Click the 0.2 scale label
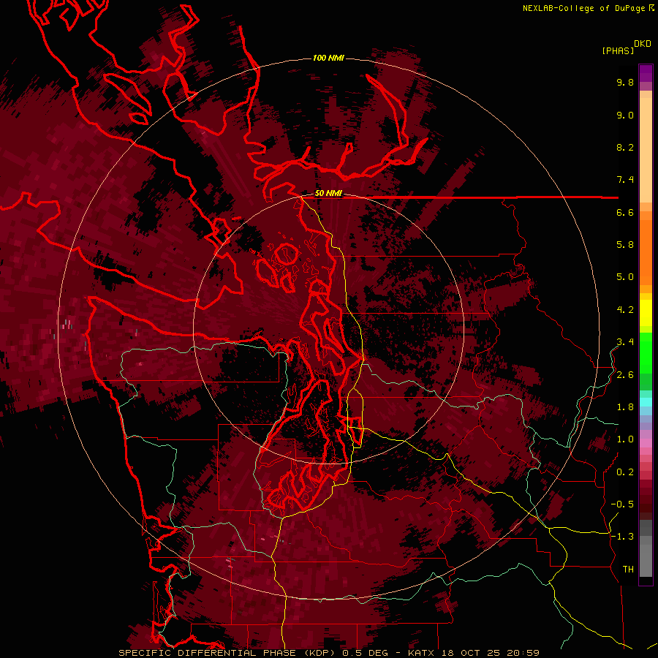 (x=625, y=472)
